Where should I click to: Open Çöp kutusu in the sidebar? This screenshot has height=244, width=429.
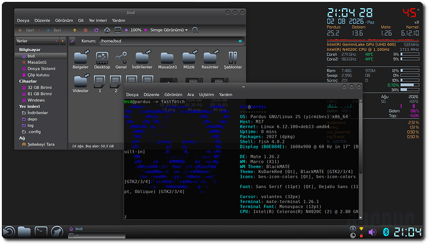pos(41,75)
